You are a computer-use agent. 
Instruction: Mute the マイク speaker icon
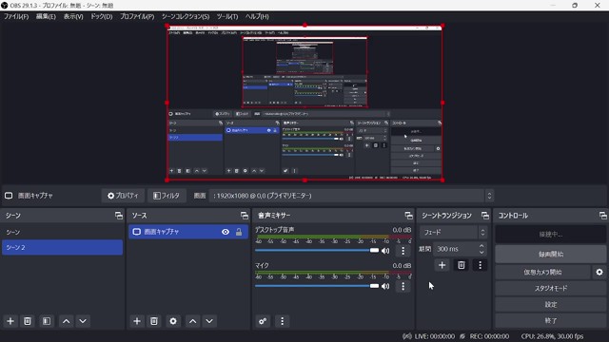tap(385, 286)
